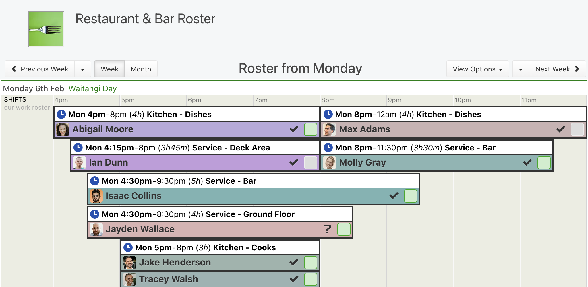Open the dropdown arrow beside Next Week
588x287 pixels.
coord(521,69)
